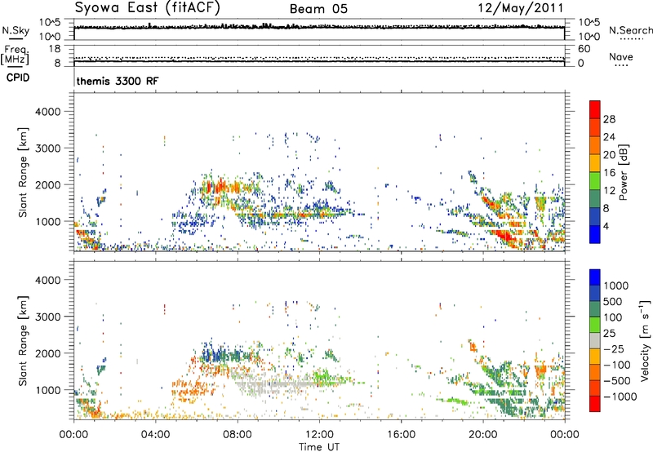Click the blue lowest Power colorbar swatch
This screenshot has height=452, width=653.
tap(595, 234)
